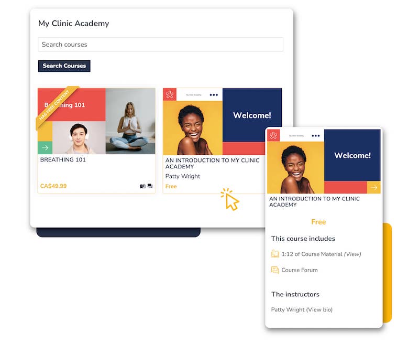The width and height of the screenshot is (419, 343).
Task: Click the yellow arrow icon on the detail card
Action: pos(374,187)
